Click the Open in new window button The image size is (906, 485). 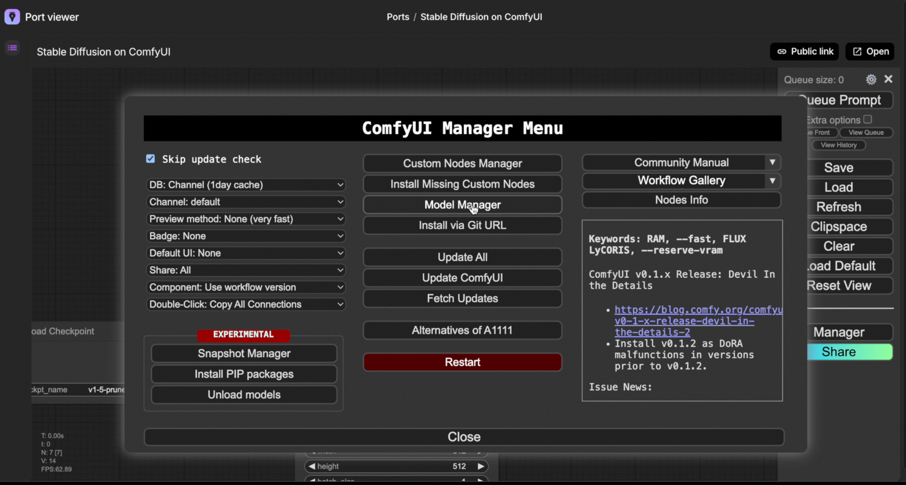click(x=870, y=51)
